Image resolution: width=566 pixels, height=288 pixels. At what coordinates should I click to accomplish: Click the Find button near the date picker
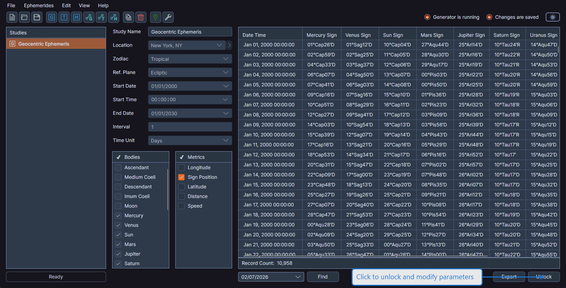coord(323,276)
